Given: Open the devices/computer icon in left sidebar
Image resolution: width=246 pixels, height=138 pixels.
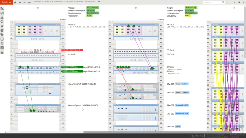Looking at the screenshot, I should 2,13.
